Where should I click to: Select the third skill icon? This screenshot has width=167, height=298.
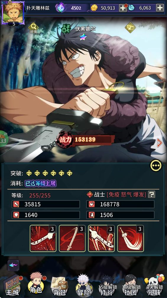(x=101, y=238)
